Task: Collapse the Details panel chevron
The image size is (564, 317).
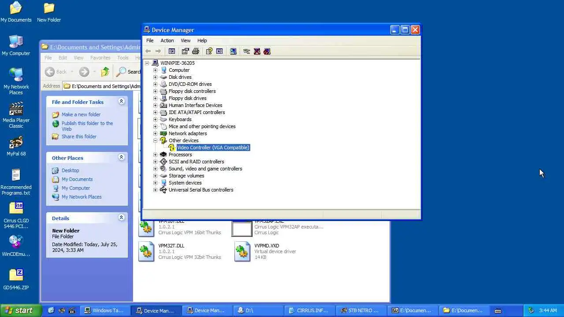Action: [x=121, y=217]
